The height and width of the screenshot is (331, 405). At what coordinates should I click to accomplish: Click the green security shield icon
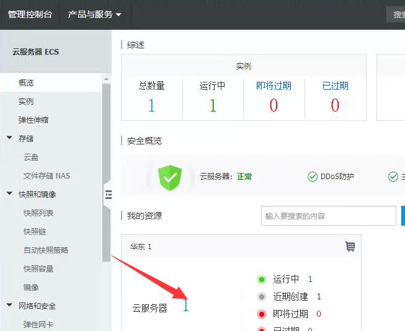(169, 177)
